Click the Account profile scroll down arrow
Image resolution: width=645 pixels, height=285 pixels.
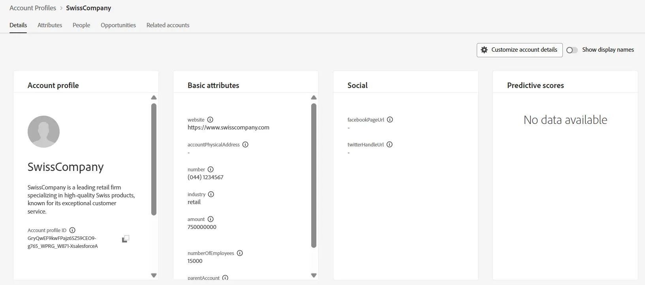point(154,275)
